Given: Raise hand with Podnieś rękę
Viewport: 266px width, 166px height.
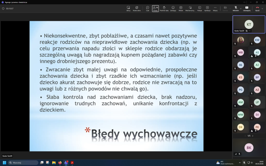Looking at the screenshot, I should pyautogui.click(x=164, y=8).
